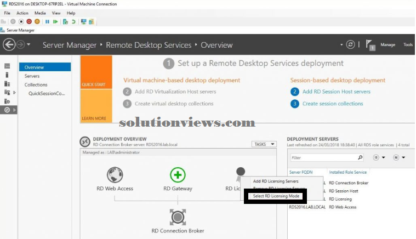Click the Enhanced Session monitor toolbar icon
Screen dimensions: 416x239
[x=83, y=21]
